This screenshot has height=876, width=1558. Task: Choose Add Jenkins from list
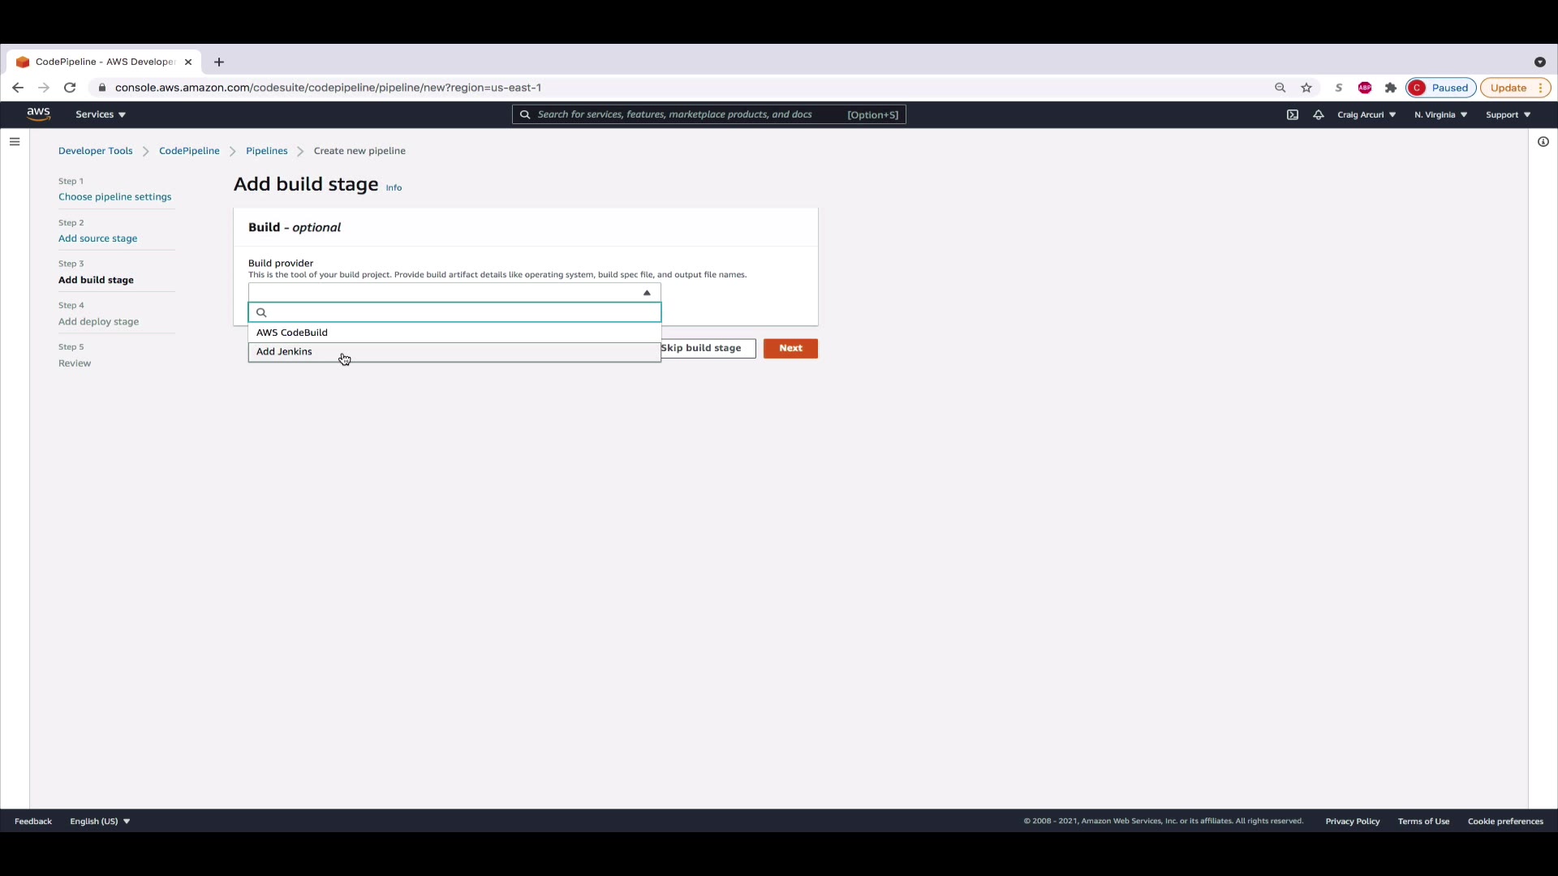(x=284, y=352)
